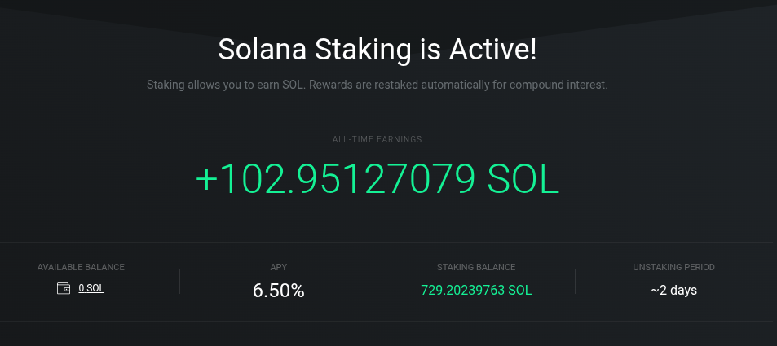Click the ALL-TIME EARNINGS label
The image size is (777, 346).
(377, 139)
